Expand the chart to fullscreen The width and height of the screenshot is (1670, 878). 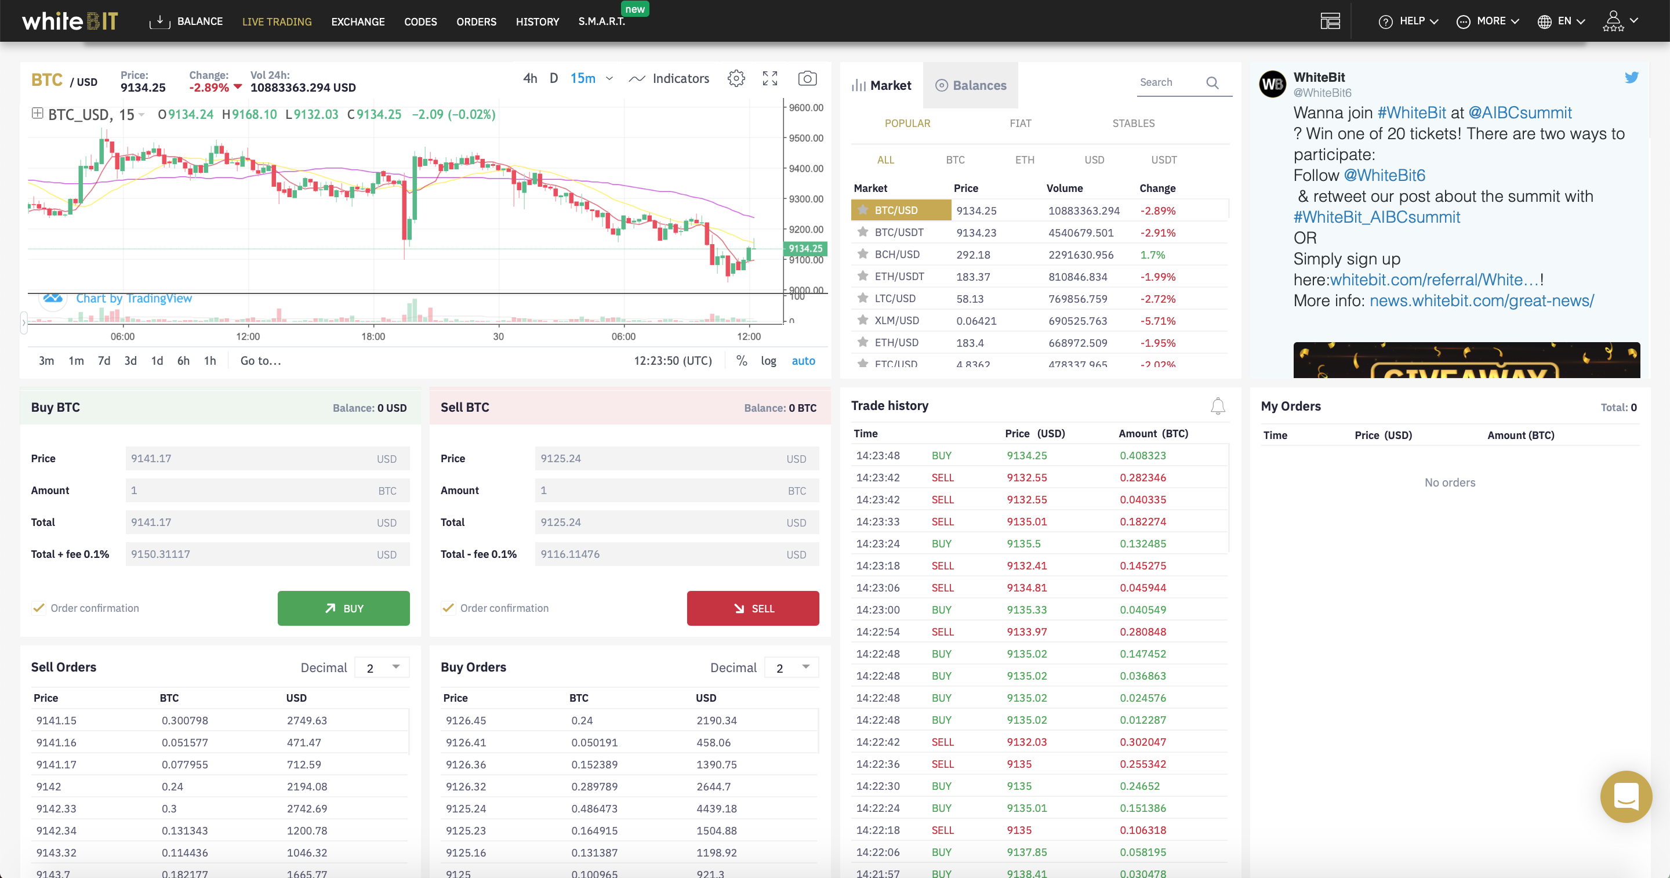pos(770,78)
